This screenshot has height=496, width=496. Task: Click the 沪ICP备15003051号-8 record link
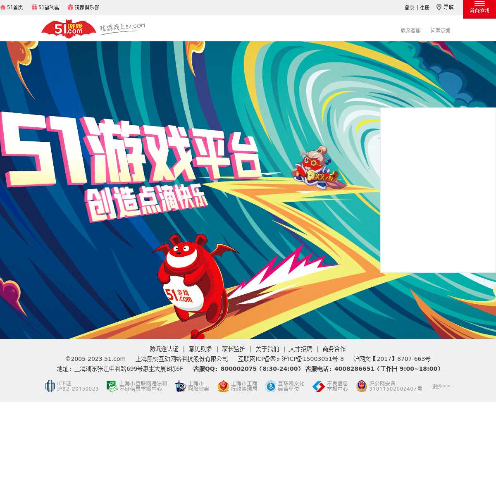click(313, 359)
